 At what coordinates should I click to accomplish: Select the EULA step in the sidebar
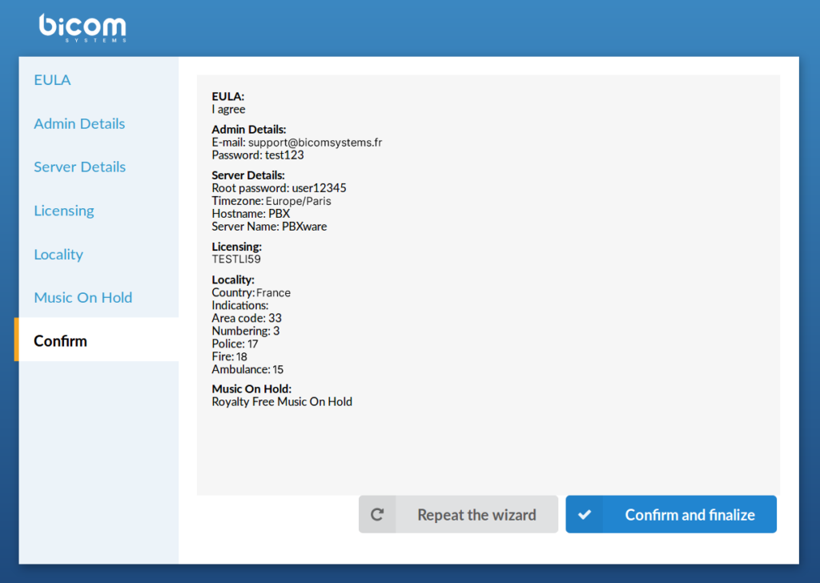(x=51, y=79)
